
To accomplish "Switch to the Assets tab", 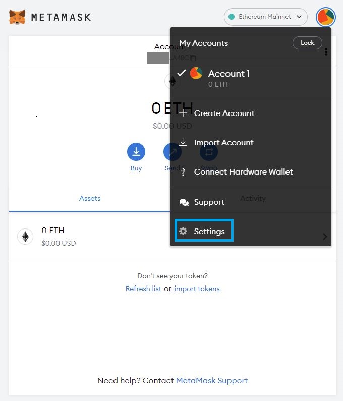I will click(x=90, y=198).
